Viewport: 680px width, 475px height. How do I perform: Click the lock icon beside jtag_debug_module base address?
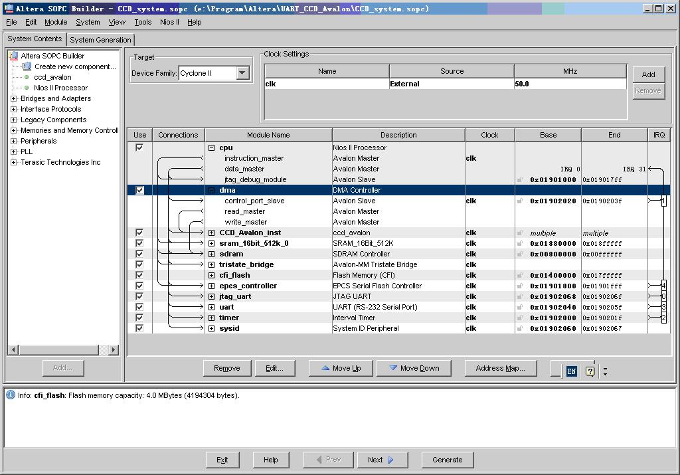coord(520,179)
